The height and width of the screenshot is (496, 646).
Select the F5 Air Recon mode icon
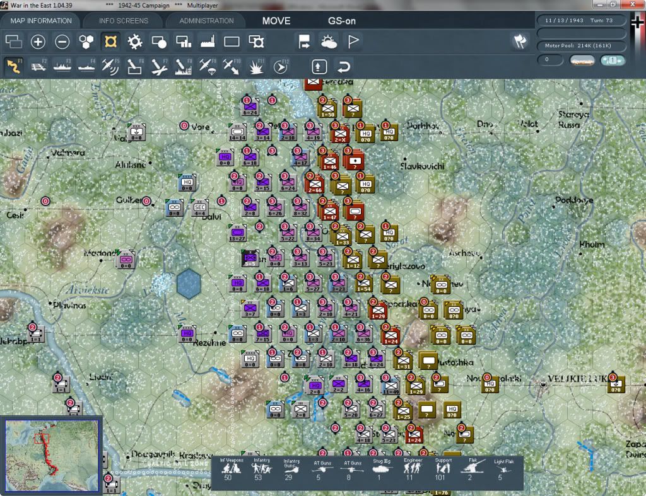[110, 66]
